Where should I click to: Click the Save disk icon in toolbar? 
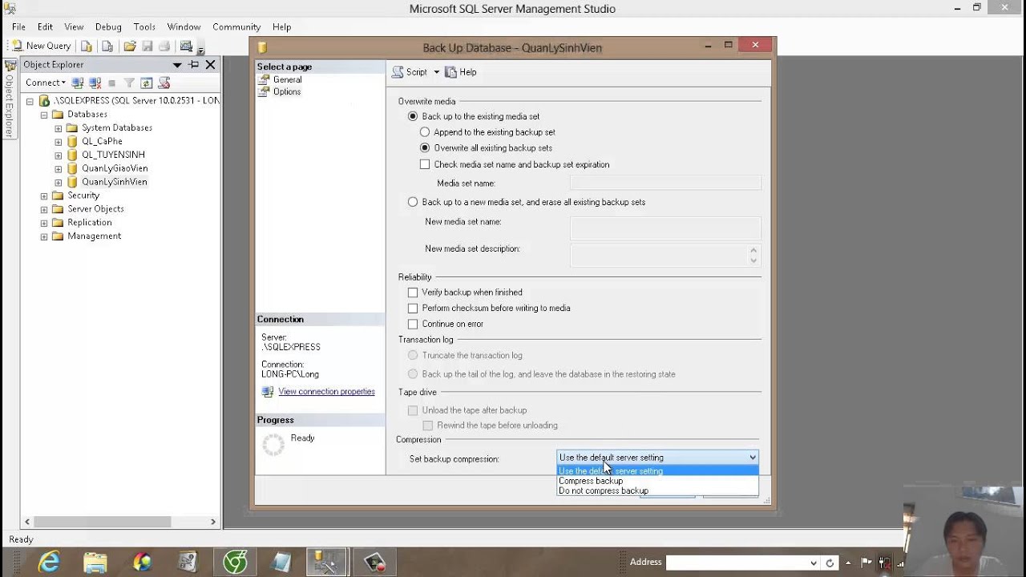tap(147, 46)
